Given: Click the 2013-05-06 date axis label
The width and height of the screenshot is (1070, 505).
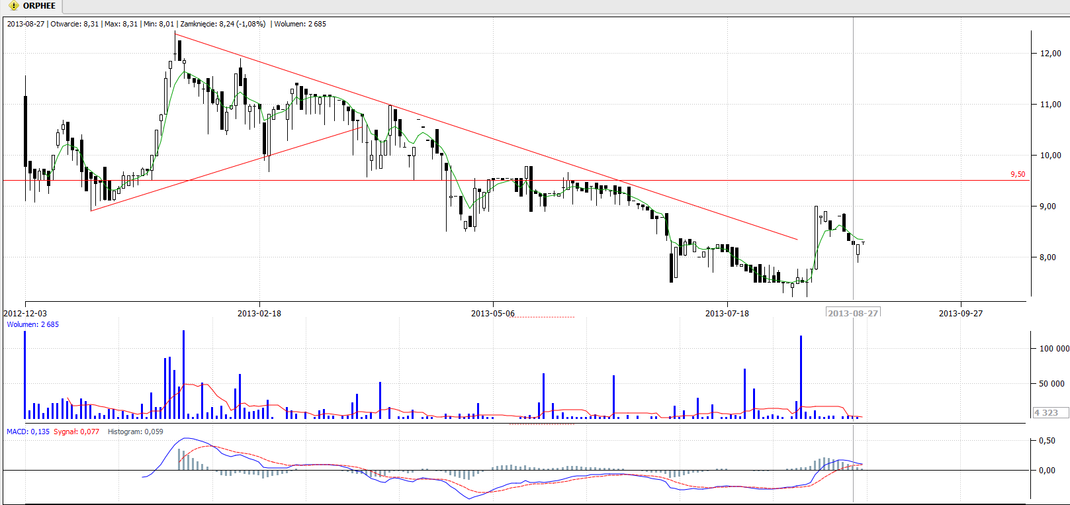Looking at the screenshot, I should [x=492, y=314].
